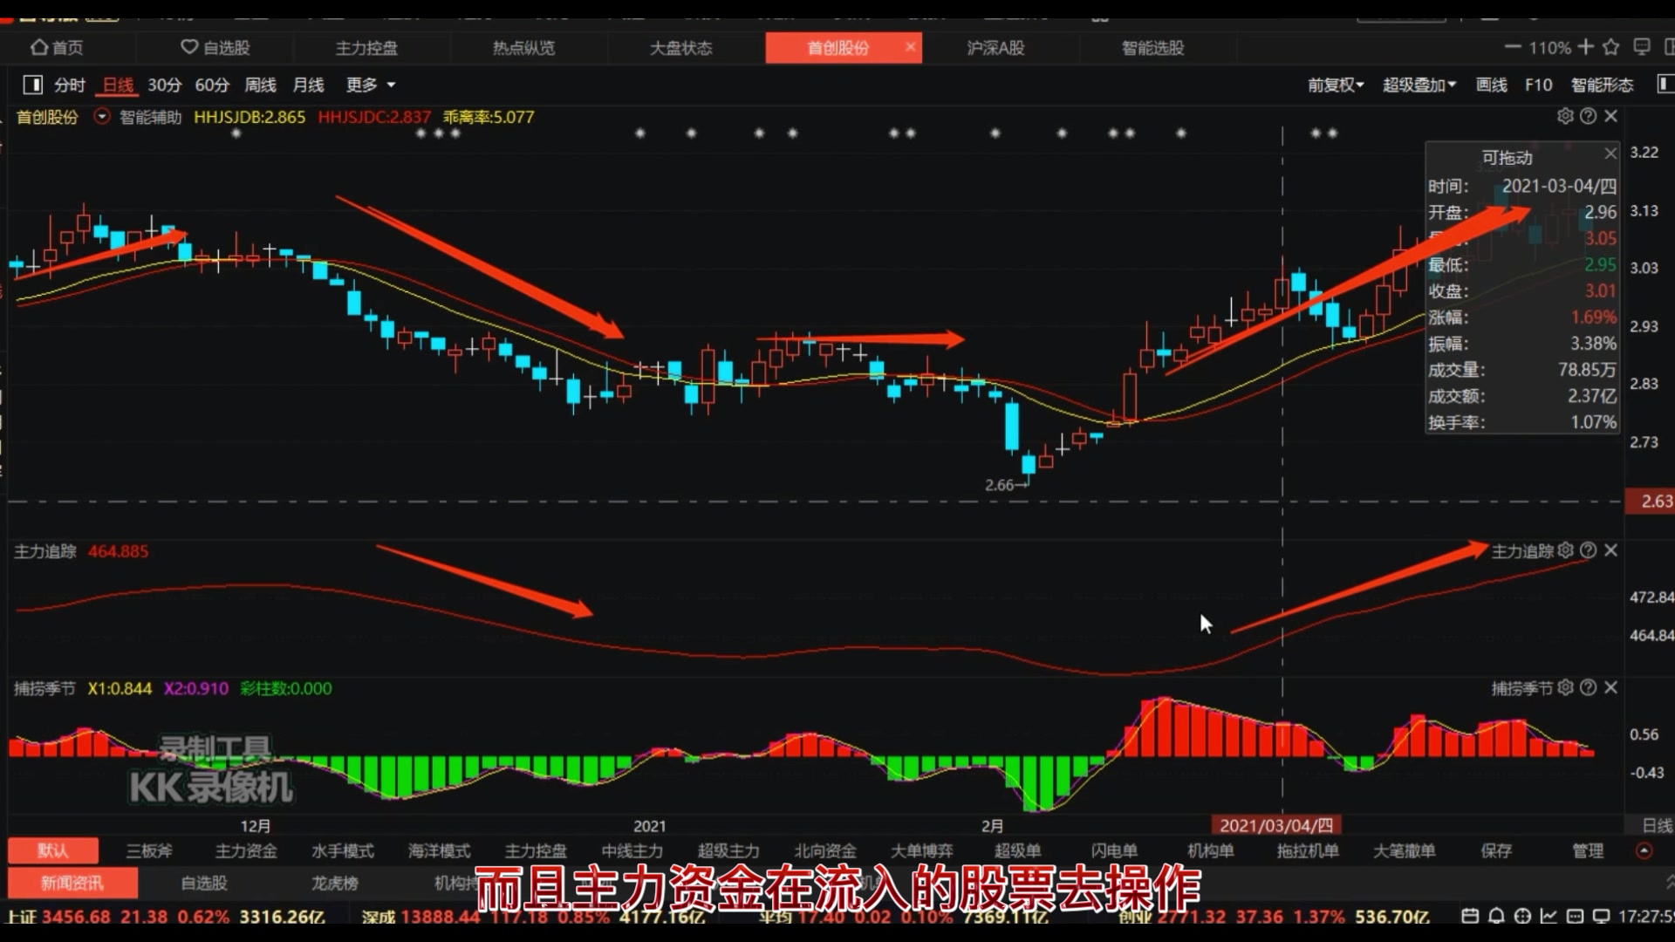Click the 日线 period label on date axis

point(1658,825)
